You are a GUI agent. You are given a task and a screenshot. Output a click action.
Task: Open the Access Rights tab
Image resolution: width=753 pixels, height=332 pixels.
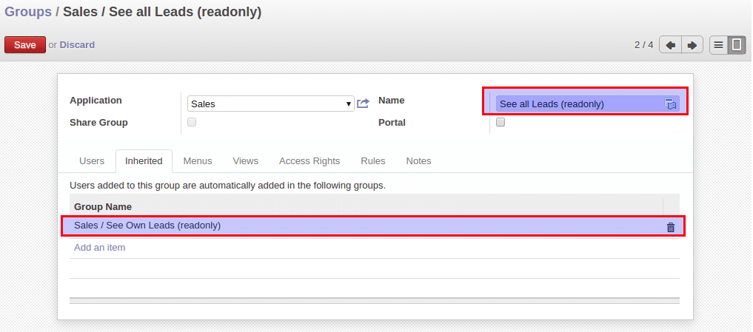click(309, 161)
